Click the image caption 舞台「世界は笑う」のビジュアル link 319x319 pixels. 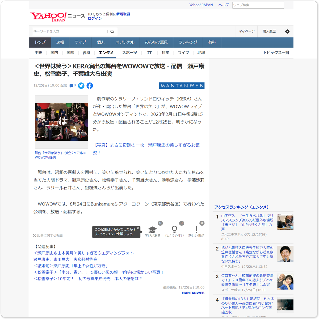60,155
